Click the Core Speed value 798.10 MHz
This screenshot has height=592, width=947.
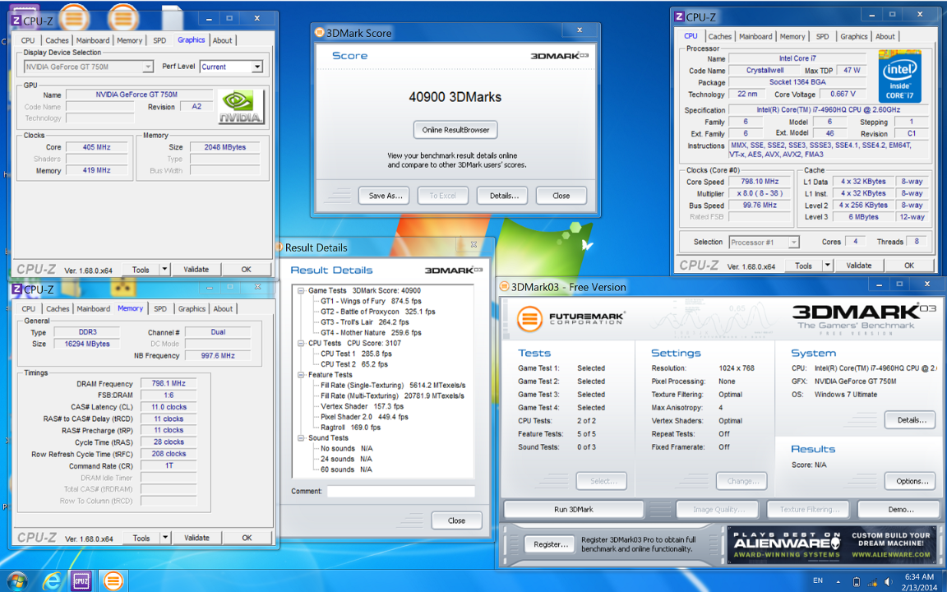[x=760, y=181]
